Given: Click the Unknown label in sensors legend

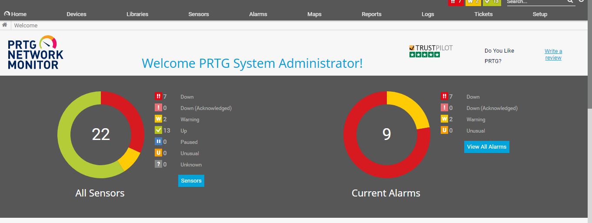Looking at the screenshot, I should click(191, 165).
